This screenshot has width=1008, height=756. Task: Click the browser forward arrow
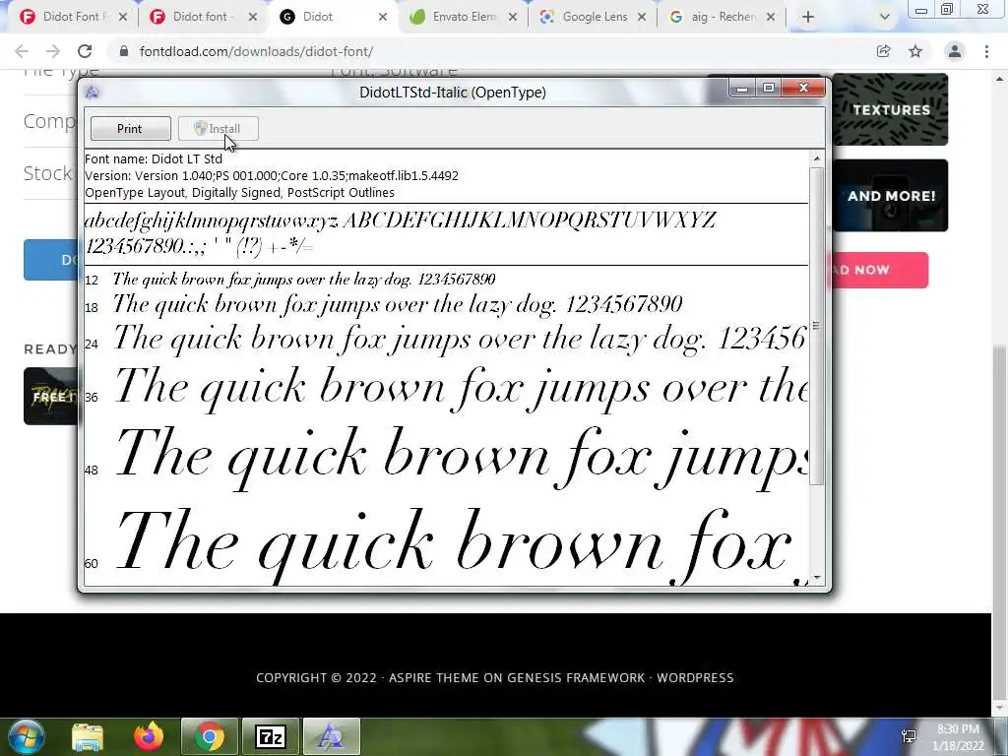point(53,51)
